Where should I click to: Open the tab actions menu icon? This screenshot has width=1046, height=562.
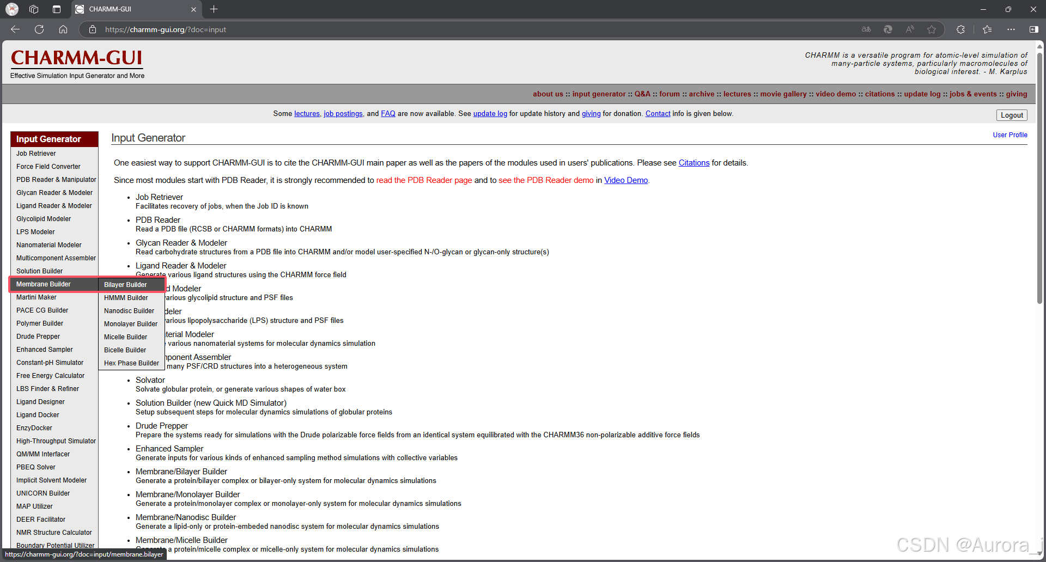point(57,9)
